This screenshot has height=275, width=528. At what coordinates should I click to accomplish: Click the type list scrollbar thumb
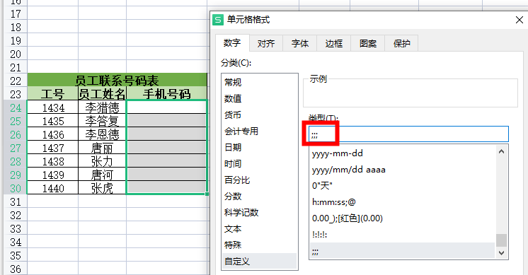pyautogui.click(x=501, y=240)
